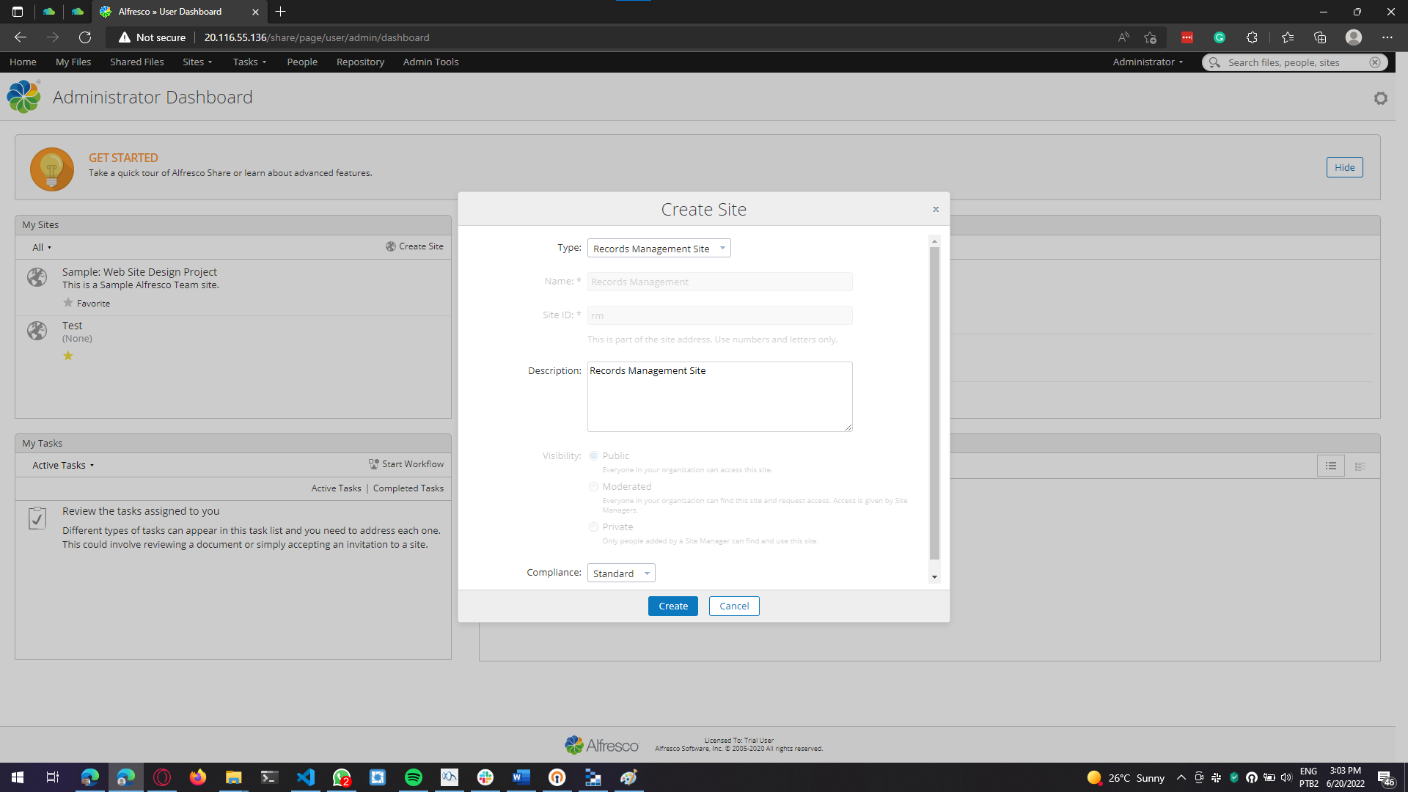Viewport: 1408px width, 792px height.
Task: Click the Alfresco footer logo
Action: pyautogui.click(x=601, y=745)
